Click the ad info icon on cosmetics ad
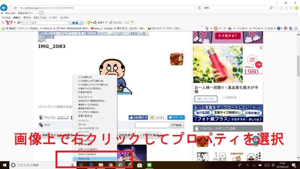 261,47
